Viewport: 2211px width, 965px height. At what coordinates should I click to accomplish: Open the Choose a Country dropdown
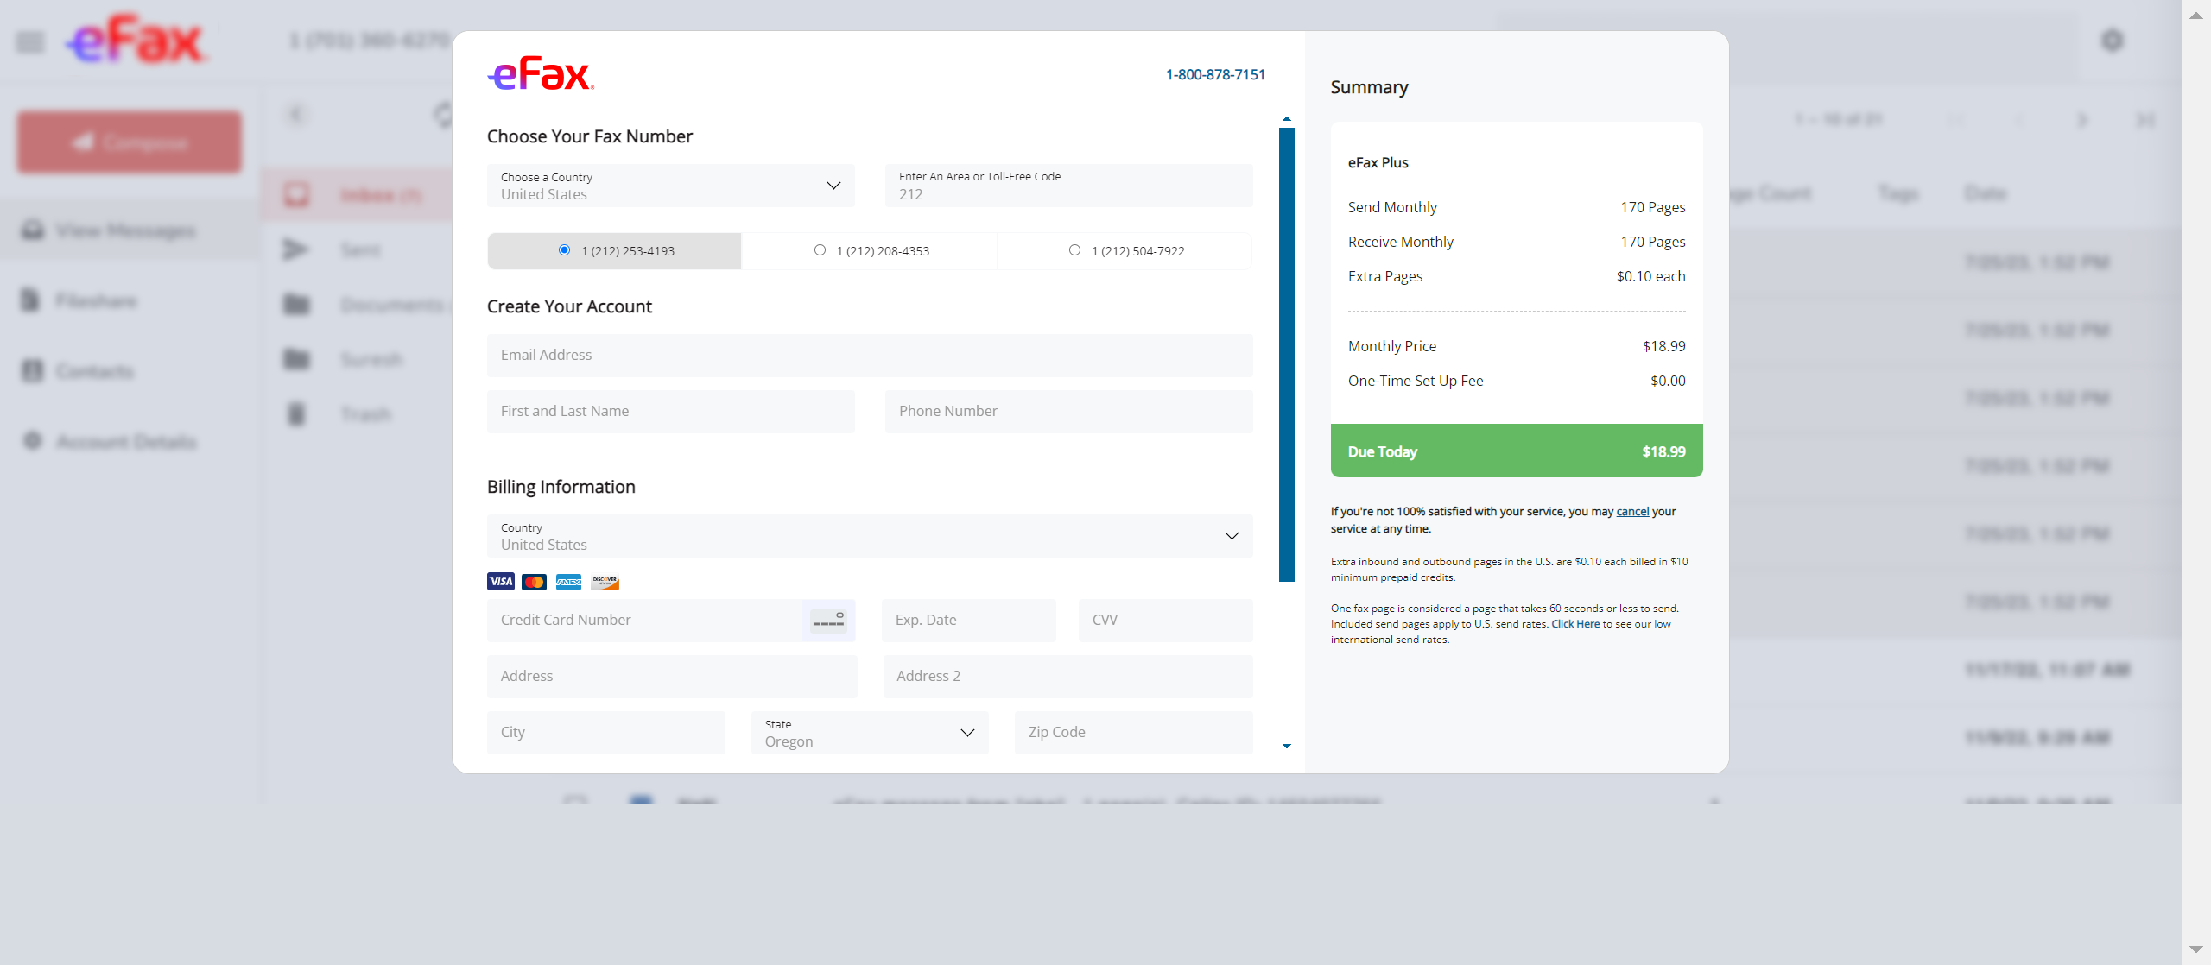670,186
